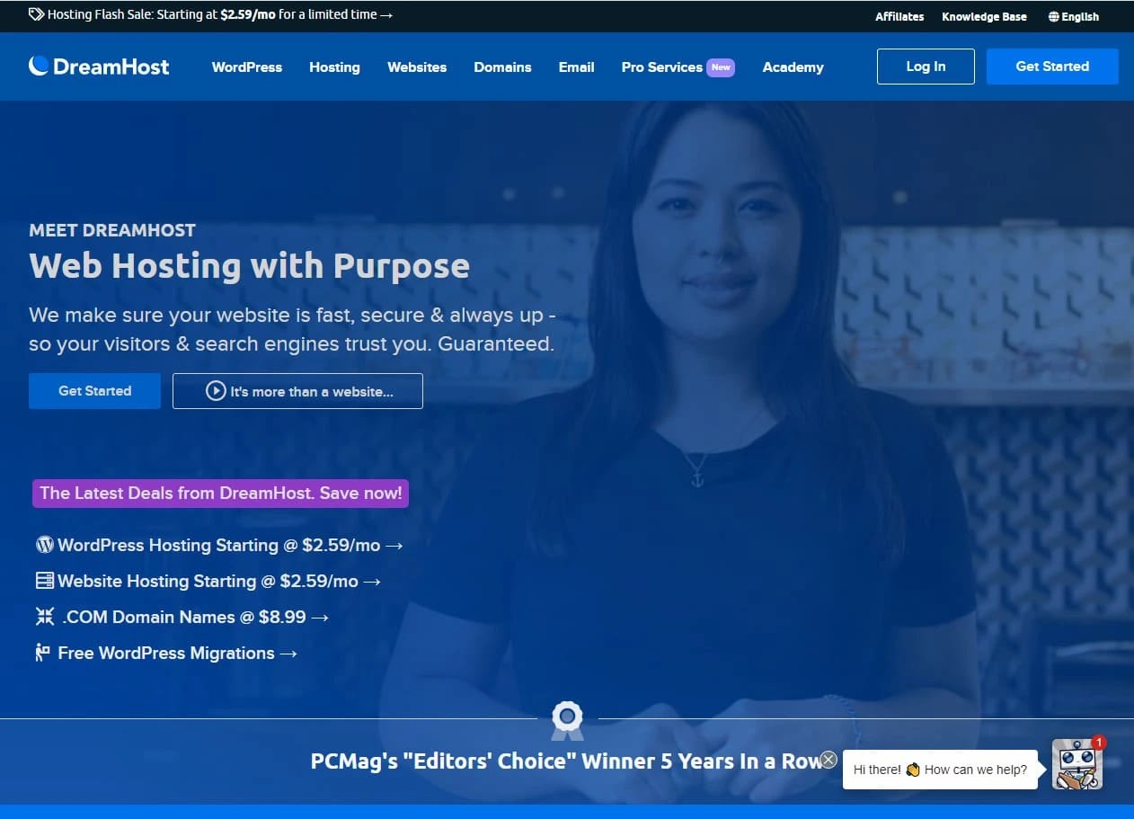Open the Knowledge Base link
1134x819 pixels.
[x=984, y=16]
